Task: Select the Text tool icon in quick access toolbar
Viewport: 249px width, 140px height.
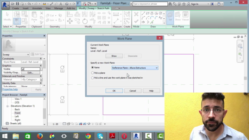Action: coord(61,4)
